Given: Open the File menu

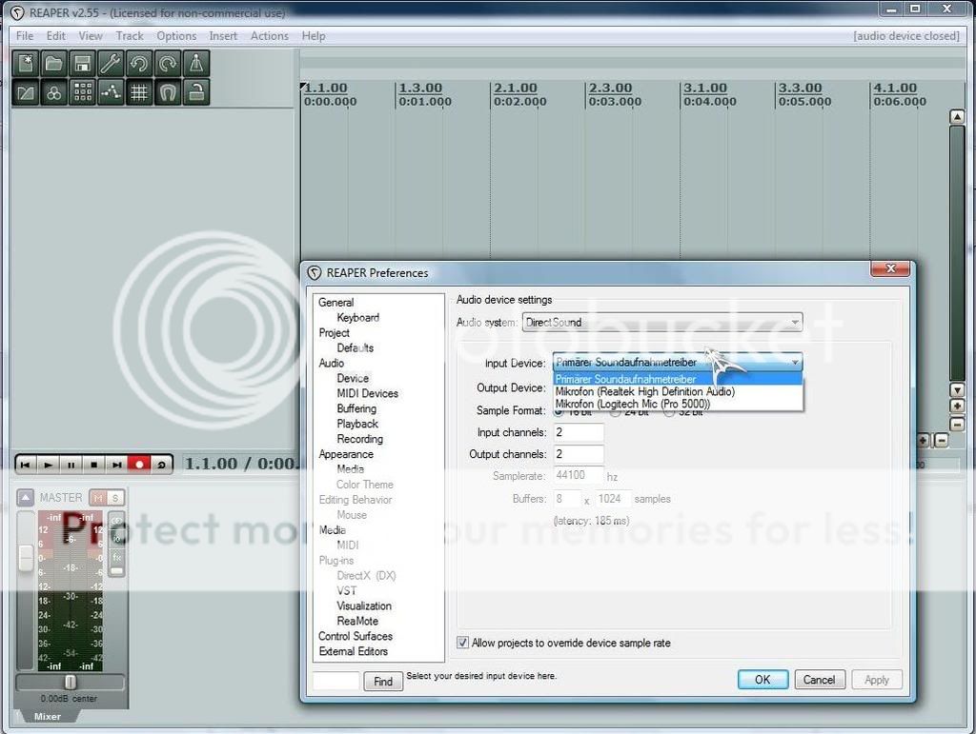Looking at the screenshot, I should click(25, 36).
